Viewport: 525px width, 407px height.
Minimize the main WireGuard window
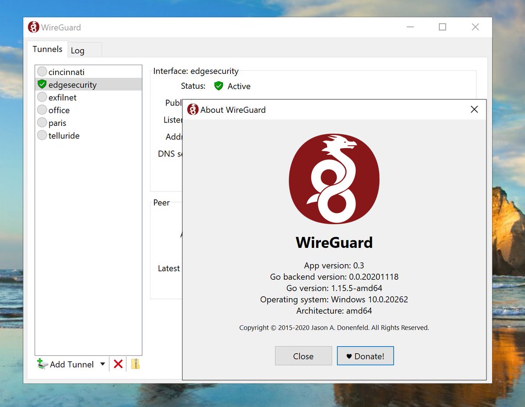pyautogui.click(x=410, y=27)
